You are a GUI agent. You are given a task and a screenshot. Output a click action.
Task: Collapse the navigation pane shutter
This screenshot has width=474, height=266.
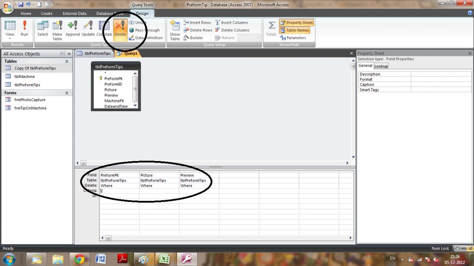(69, 54)
